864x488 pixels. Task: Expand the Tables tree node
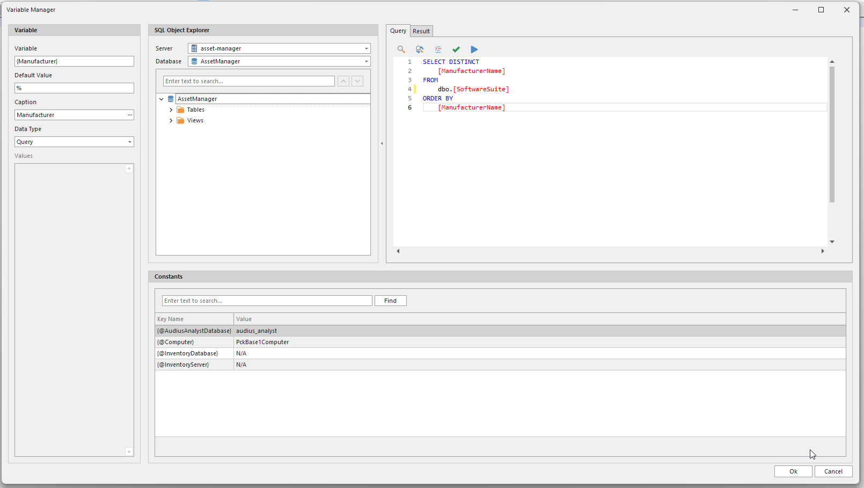click(171, 110)
